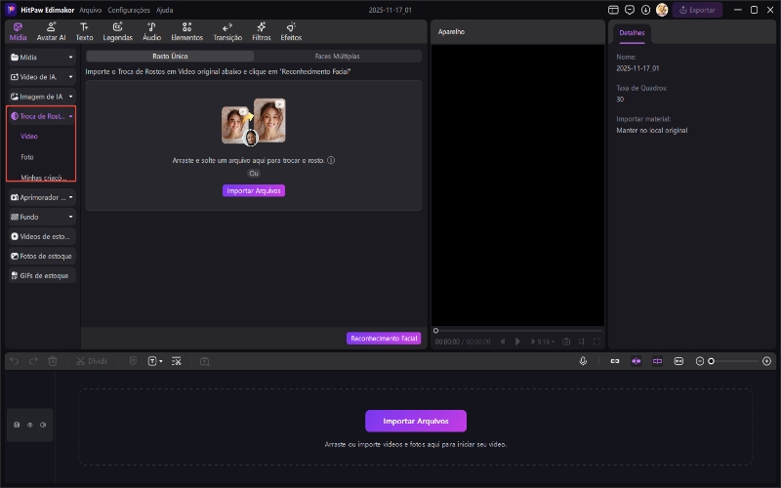Switch to the Faces Múltiplas tab
This screenshot has height=488, width=781.
coord(337,57)
